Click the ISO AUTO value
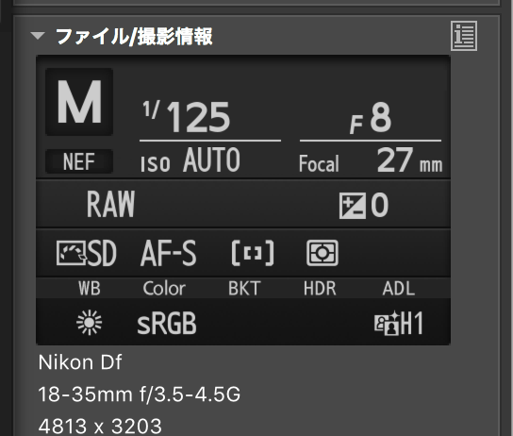Image resolution: width=513 pixels, height=436 pixels. (190, 159)
